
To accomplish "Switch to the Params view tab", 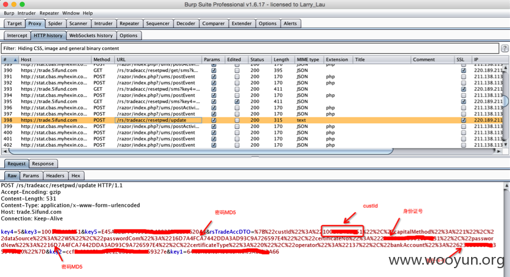I will [x=31, y=176].
